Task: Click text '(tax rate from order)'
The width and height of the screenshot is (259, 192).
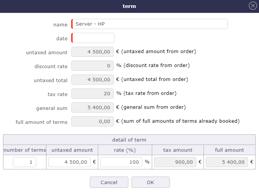Action: pyautogui.click(x=150, y=93)
